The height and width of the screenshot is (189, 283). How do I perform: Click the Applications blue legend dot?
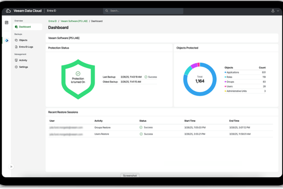(225, 72)
